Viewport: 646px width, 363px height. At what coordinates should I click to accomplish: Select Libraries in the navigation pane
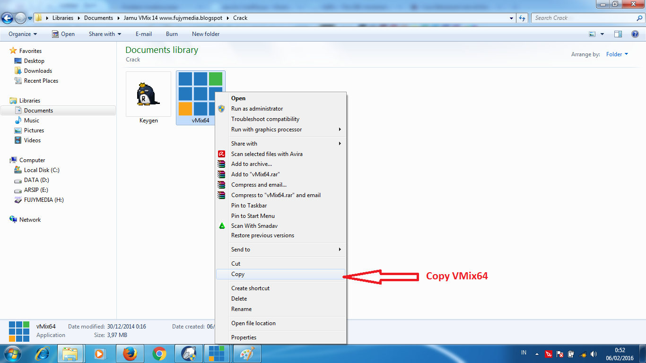click(x=30, y=101)
